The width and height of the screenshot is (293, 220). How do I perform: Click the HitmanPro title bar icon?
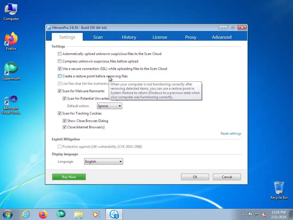pyautogui.click(x=49, y=28)
